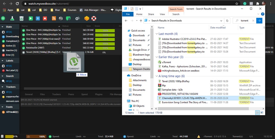Switch to the Trackers details tab
This screenshot has width=275, height=139.
pyautogui.click(x=57, y=94)
